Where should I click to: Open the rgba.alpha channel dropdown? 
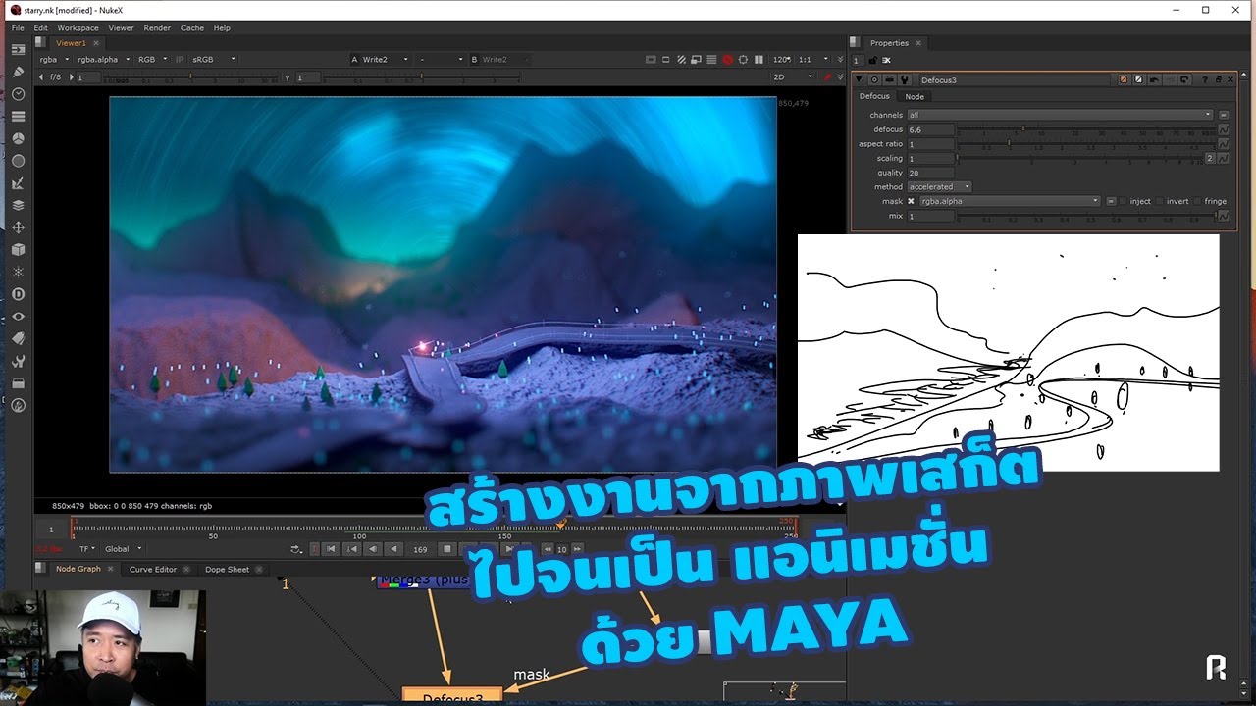[102, 60]
